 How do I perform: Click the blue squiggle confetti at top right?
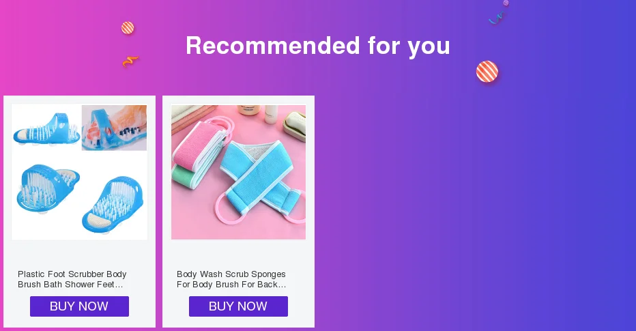pyautogui.click(x=497, y=18)
